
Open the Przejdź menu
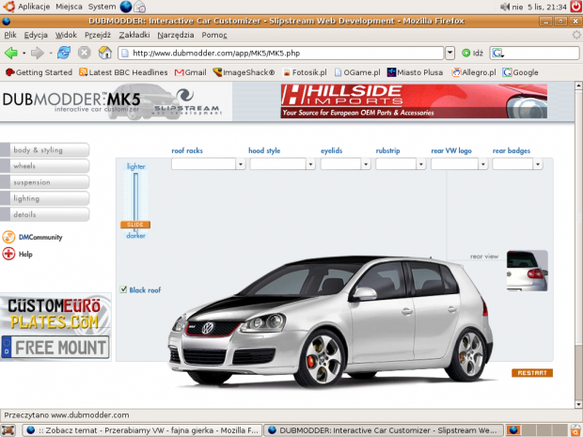(x=98, y=35)
